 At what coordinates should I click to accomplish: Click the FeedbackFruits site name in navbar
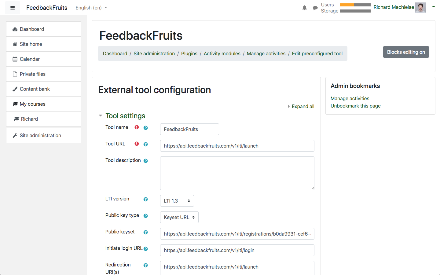(47, 8)
